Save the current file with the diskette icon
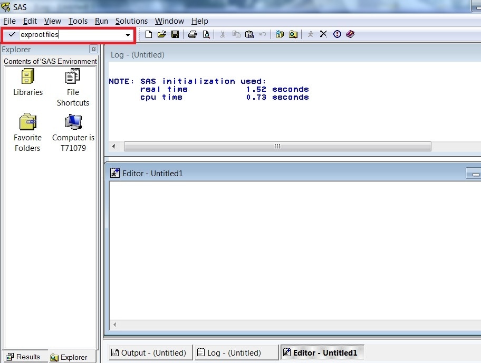This screenshot has width=481, height=363. point(176,34)
